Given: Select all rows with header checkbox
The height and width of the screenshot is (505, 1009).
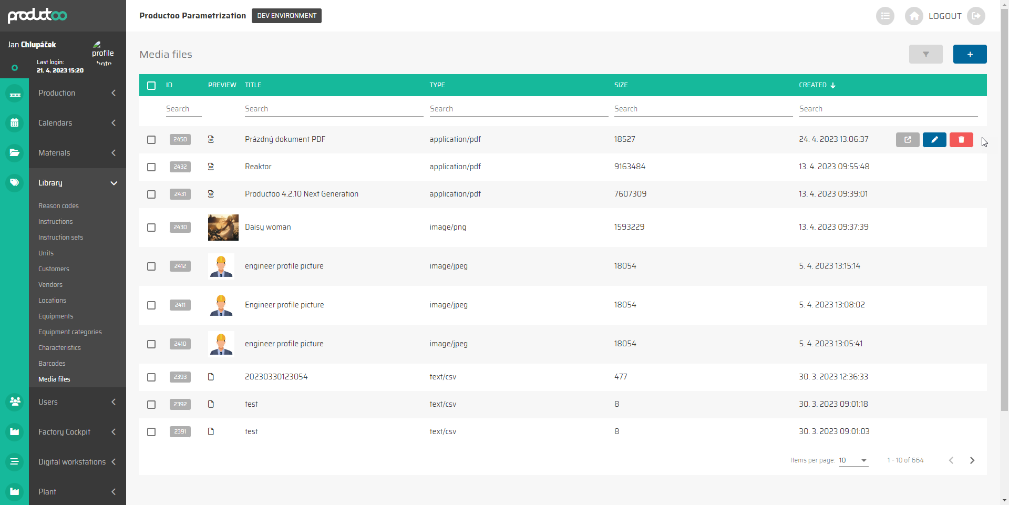Looking at the screenshot, I should coord(151,86).
